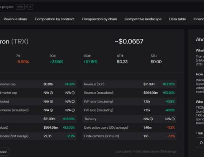Screen dimensions: 204x157
Task: Click info icon on annualized volume change N/A
Action: 73,110
